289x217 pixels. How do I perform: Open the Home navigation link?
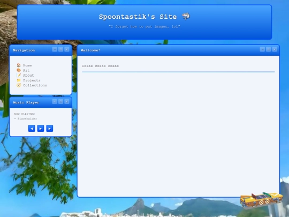tap(27, 65)
